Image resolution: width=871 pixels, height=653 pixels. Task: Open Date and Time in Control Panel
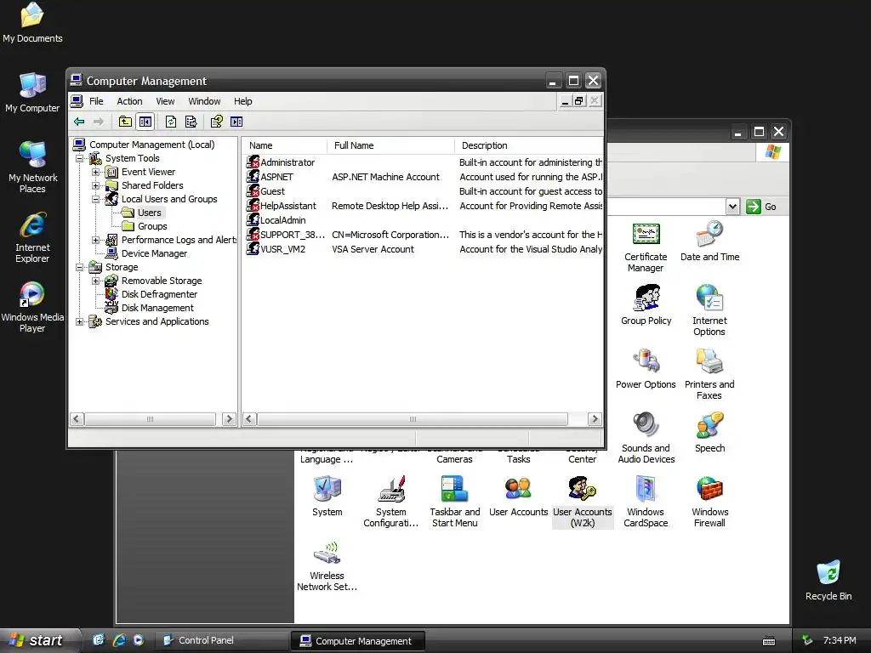pyautogui.click(x=709, y=241)
